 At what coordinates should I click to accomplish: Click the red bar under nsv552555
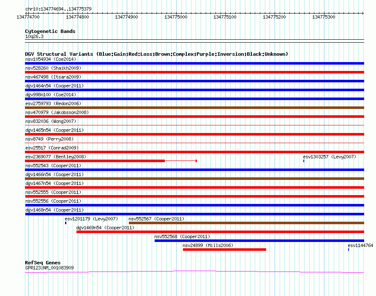194,196
